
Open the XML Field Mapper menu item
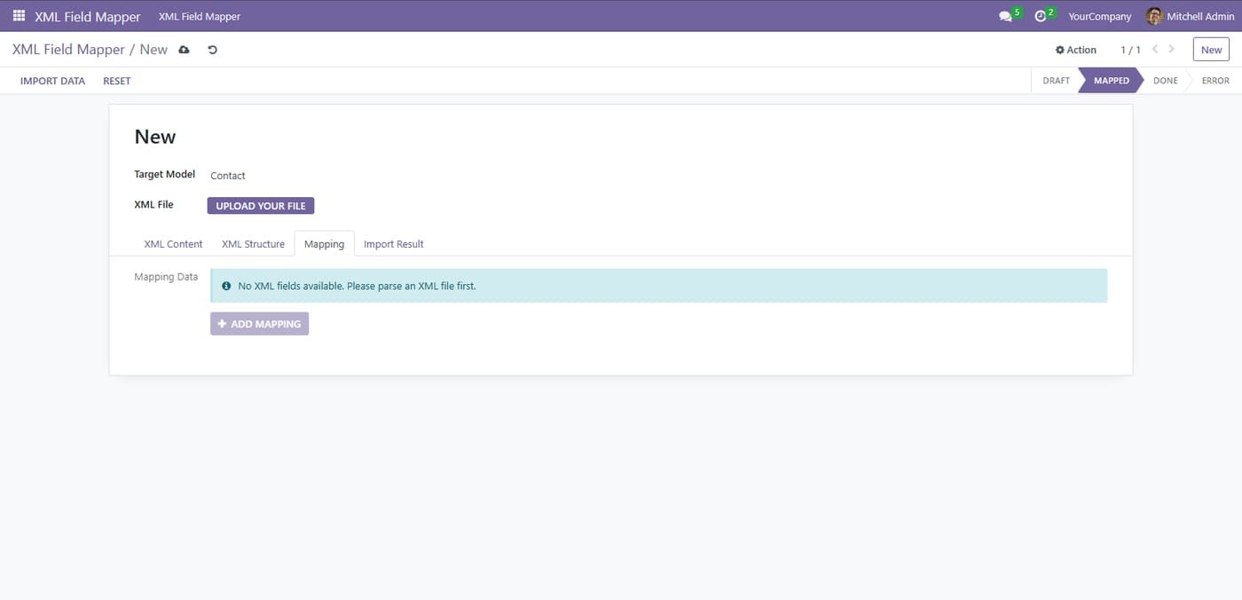click(x=200, y=16)
